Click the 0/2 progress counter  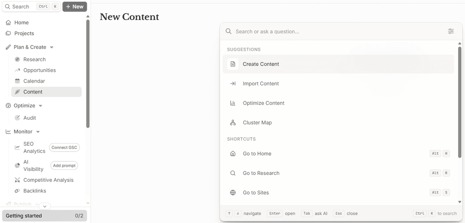point(79,216)
